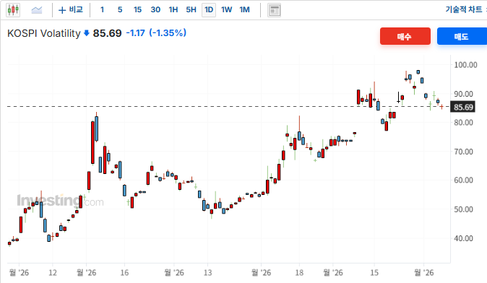Select the 1 minute interval

pyautogui.click(x=102, y=10)
